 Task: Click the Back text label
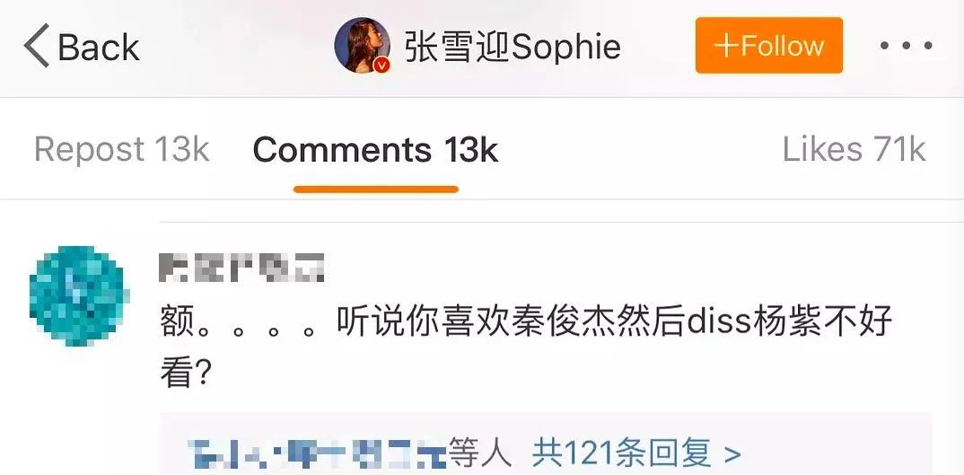(x=99, y=48)
